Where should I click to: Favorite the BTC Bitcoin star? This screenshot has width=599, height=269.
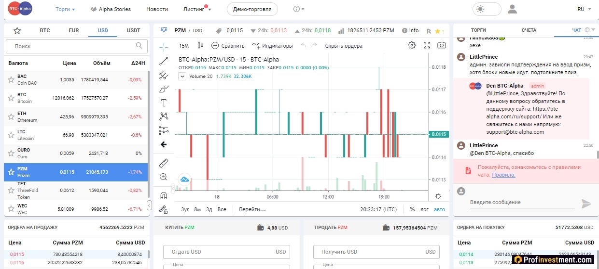(x=11, y=98)
